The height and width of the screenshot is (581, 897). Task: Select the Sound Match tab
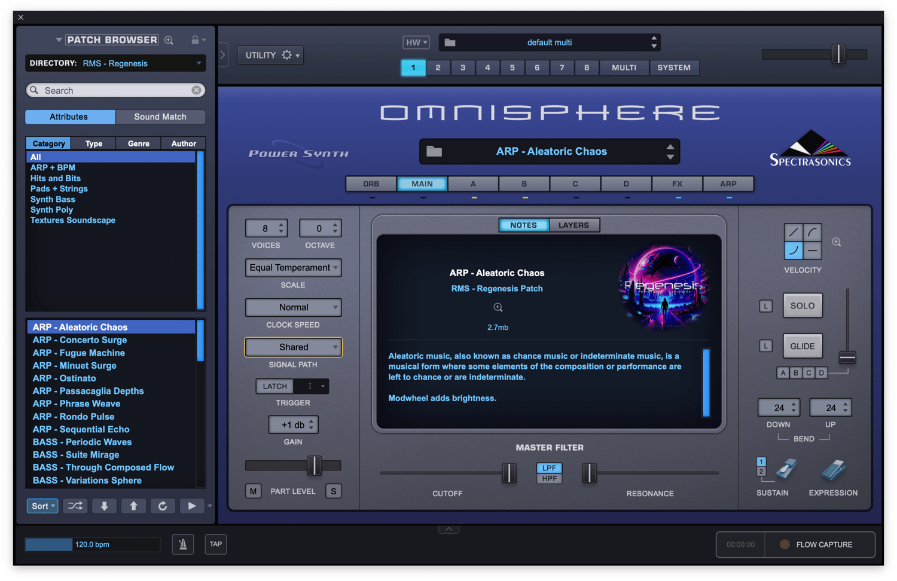pos(160,117)
